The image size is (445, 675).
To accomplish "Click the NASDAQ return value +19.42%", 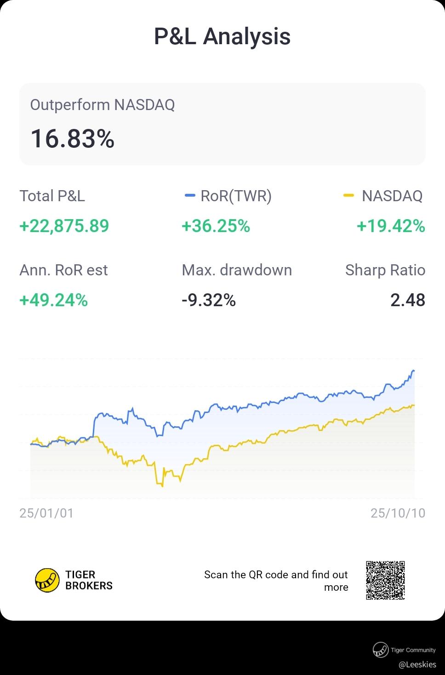I will click(391, 226).
